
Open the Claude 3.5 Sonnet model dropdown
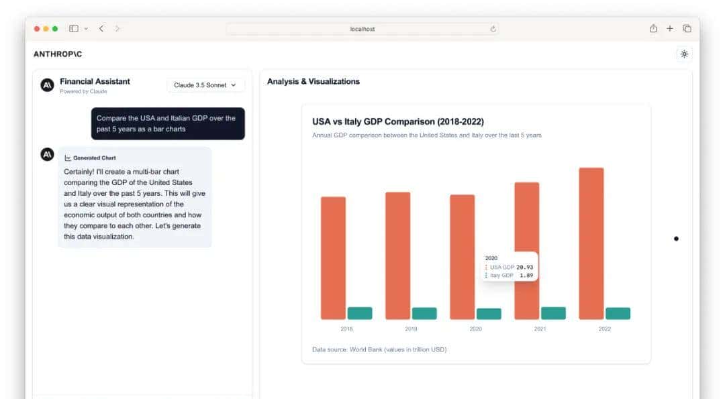coord(205,85)
